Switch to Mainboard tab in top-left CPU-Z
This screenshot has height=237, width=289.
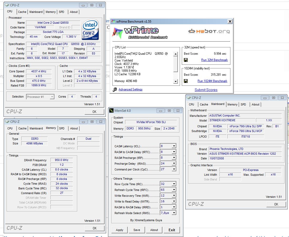(x=36, y=12)
